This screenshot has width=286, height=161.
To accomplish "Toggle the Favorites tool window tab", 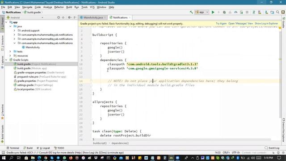I will 2,112.
